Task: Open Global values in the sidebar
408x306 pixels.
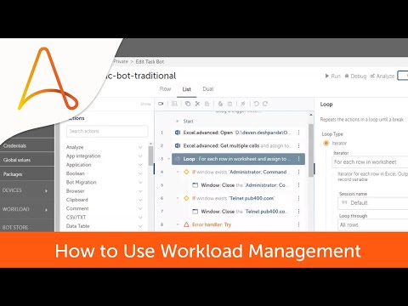Action: [17, 160]
